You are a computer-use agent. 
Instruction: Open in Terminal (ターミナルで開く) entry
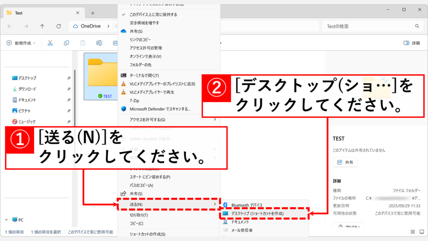tap(144, 75)
